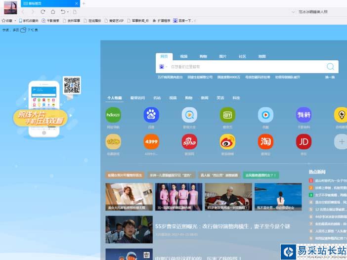Expand the address bar dropdown chevron
This screenshot has height=260, width=347.
[x=293, y=12]
